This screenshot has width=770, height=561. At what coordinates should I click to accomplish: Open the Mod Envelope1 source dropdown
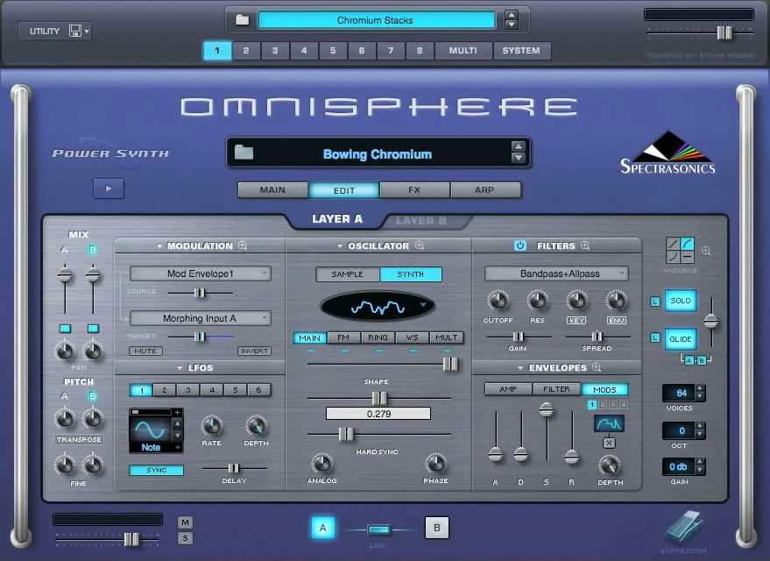(200, 273)
